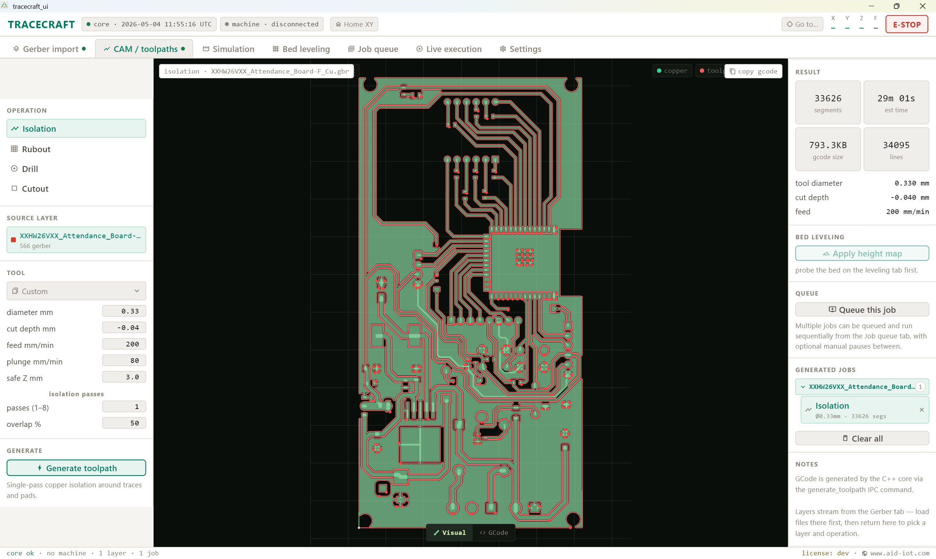
Task: Click the machine disconnected status chip
Action: pyautogui.click(x=271, y=25)
